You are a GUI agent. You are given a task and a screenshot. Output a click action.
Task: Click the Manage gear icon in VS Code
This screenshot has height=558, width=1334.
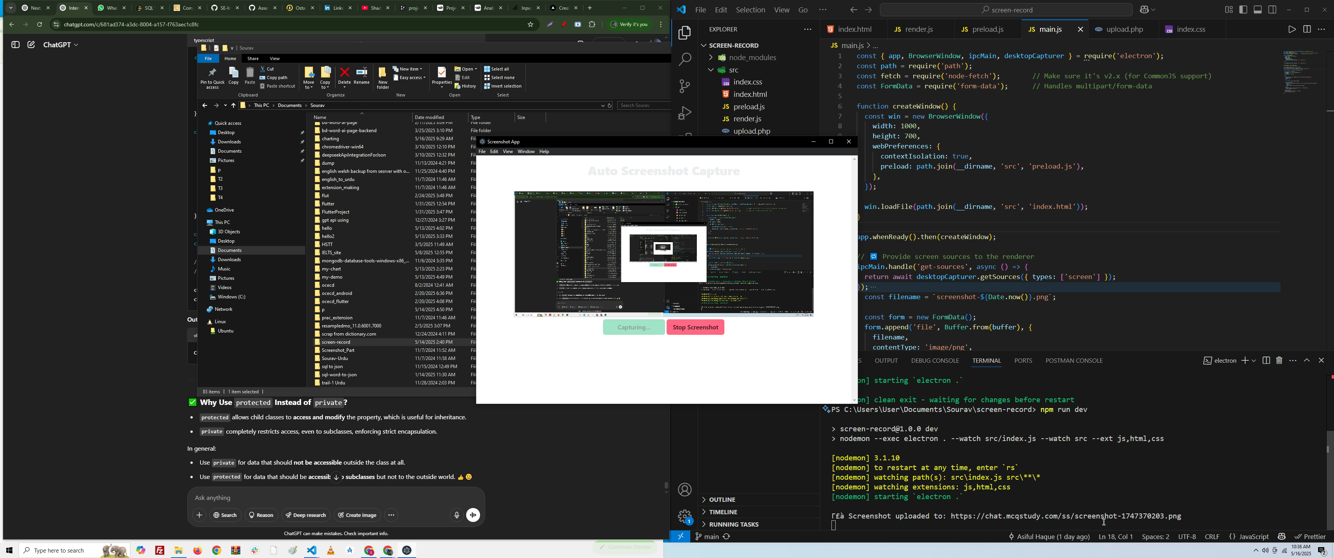(x=684, y=515)
